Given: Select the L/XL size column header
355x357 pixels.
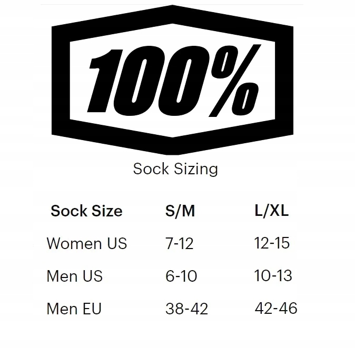Looking at the screenshot, I should [272, 211].
